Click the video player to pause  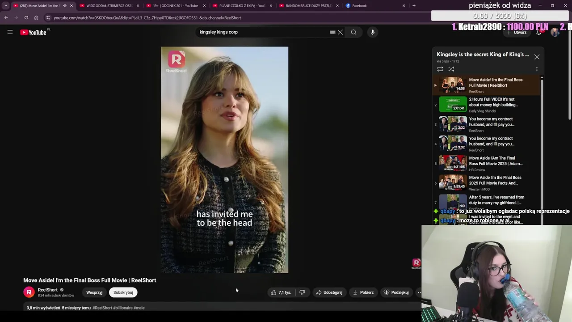coord(224,160)
